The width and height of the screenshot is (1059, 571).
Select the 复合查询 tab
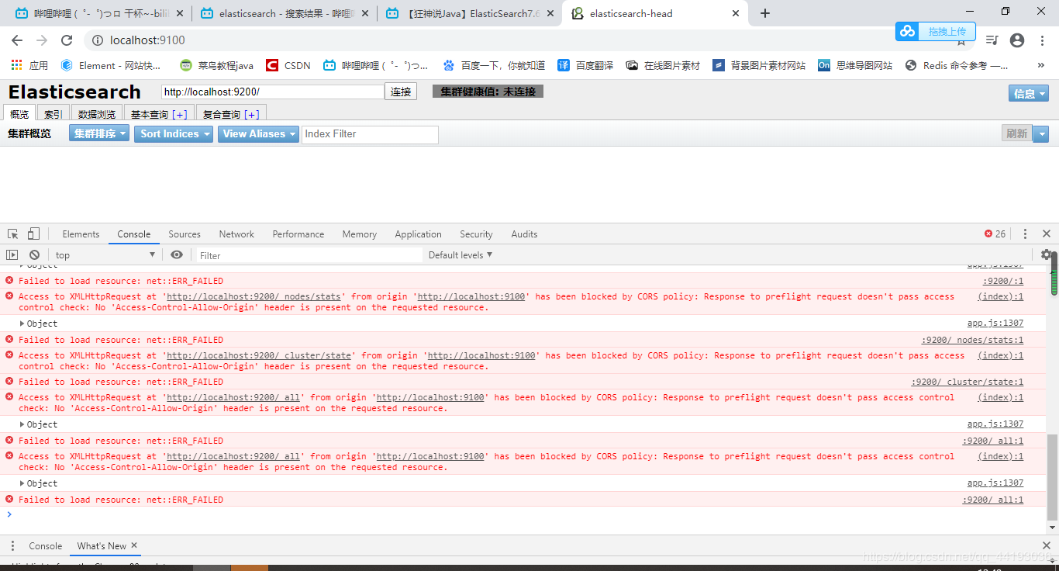(231, 114)
